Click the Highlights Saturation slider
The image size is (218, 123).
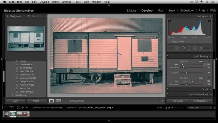point(191,68)
